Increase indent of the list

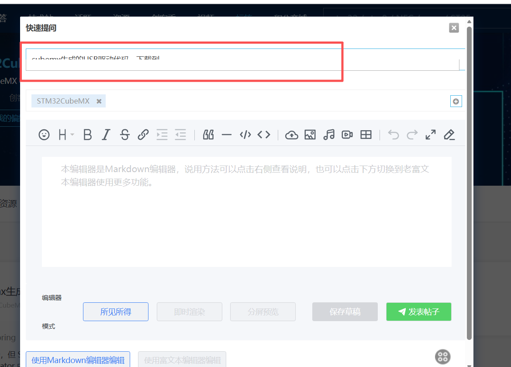coord(162,135)
